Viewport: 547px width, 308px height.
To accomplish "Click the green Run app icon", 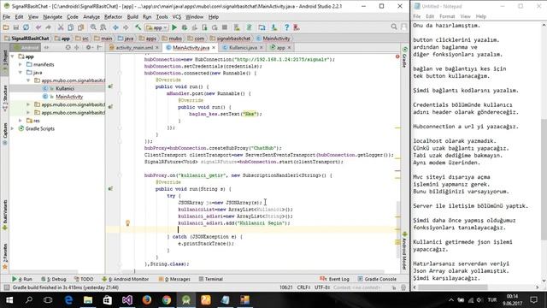I will coord(174,27).
